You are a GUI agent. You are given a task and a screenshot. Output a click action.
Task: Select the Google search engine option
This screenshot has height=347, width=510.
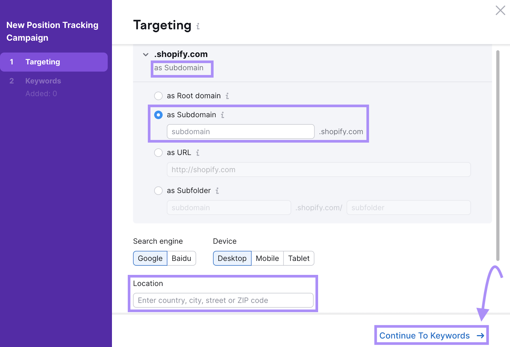tap(150, 258)
